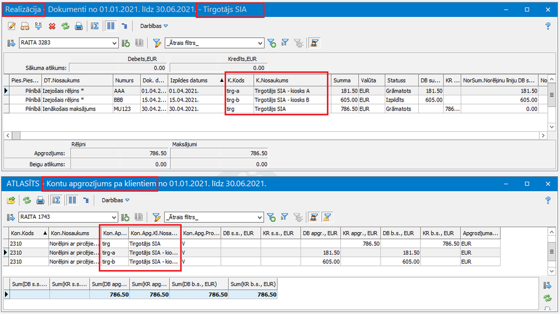Click the add filter icon beside upper Ātrais filtrs
Image resolution: width=560 pixels, height=314 pixels.
tap(272, 43)
